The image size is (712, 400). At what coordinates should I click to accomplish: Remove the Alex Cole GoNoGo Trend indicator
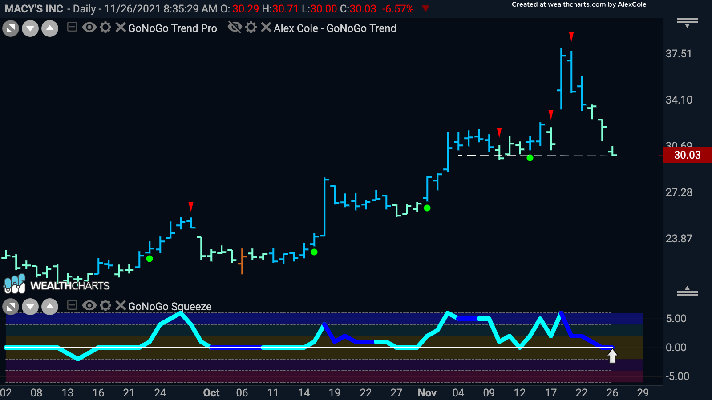pyautogui.click(x=266, y=28)
